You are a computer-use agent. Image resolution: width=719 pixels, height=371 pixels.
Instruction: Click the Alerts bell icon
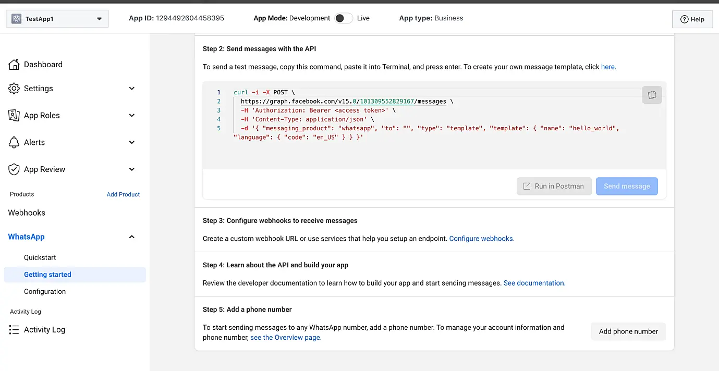pos(14,142)
